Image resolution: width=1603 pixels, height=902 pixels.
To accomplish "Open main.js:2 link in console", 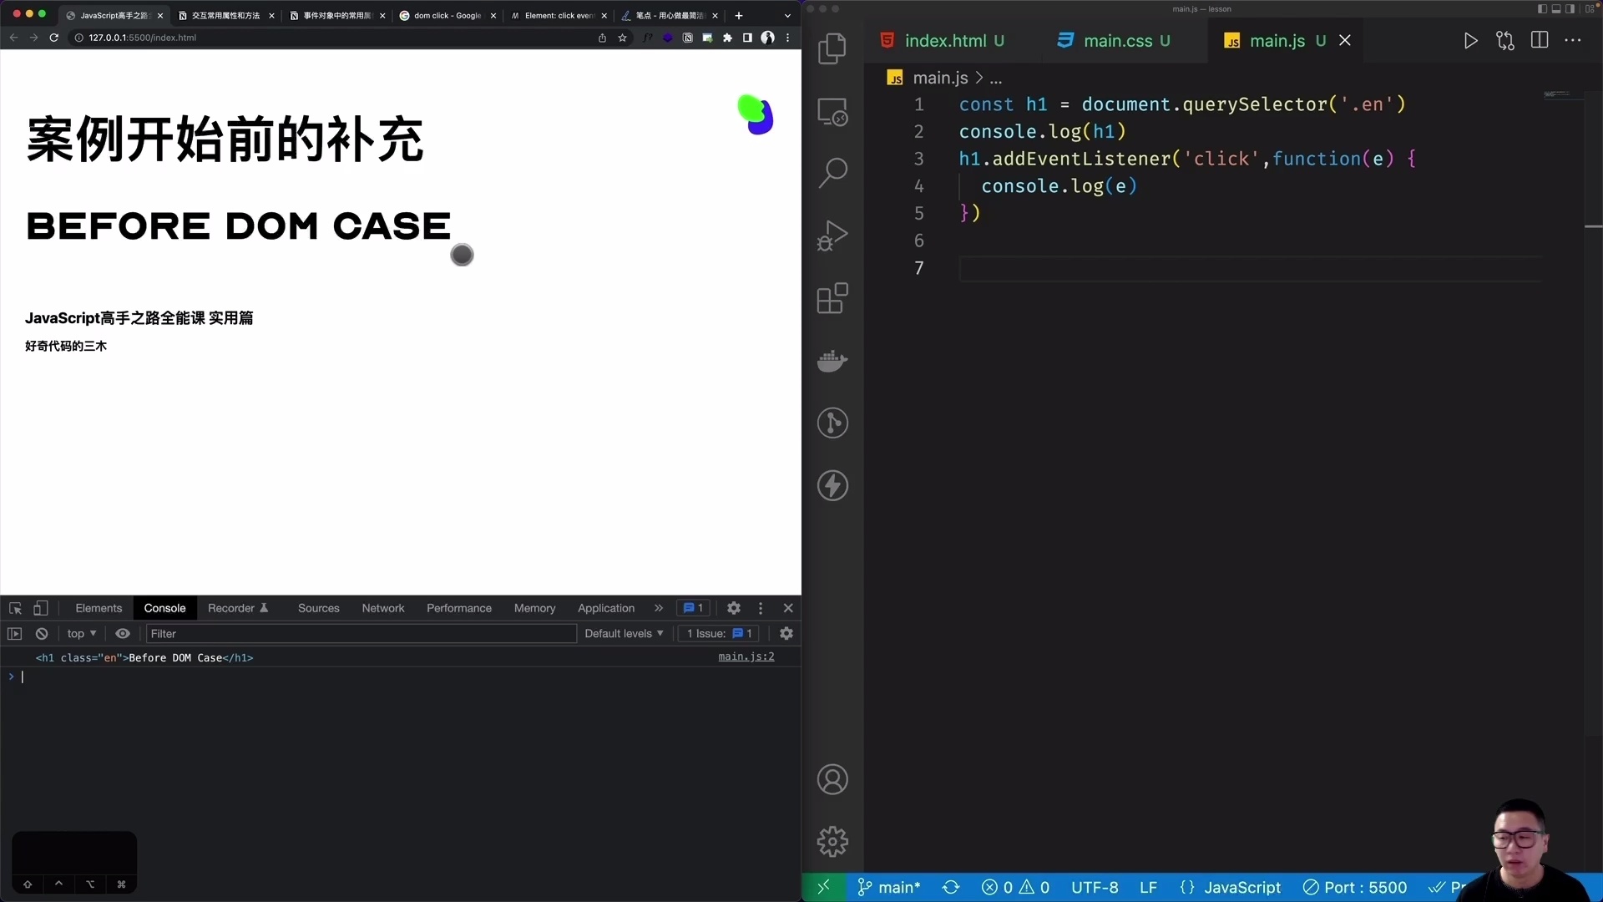I will pyautogui.click(x=746, y=656).
